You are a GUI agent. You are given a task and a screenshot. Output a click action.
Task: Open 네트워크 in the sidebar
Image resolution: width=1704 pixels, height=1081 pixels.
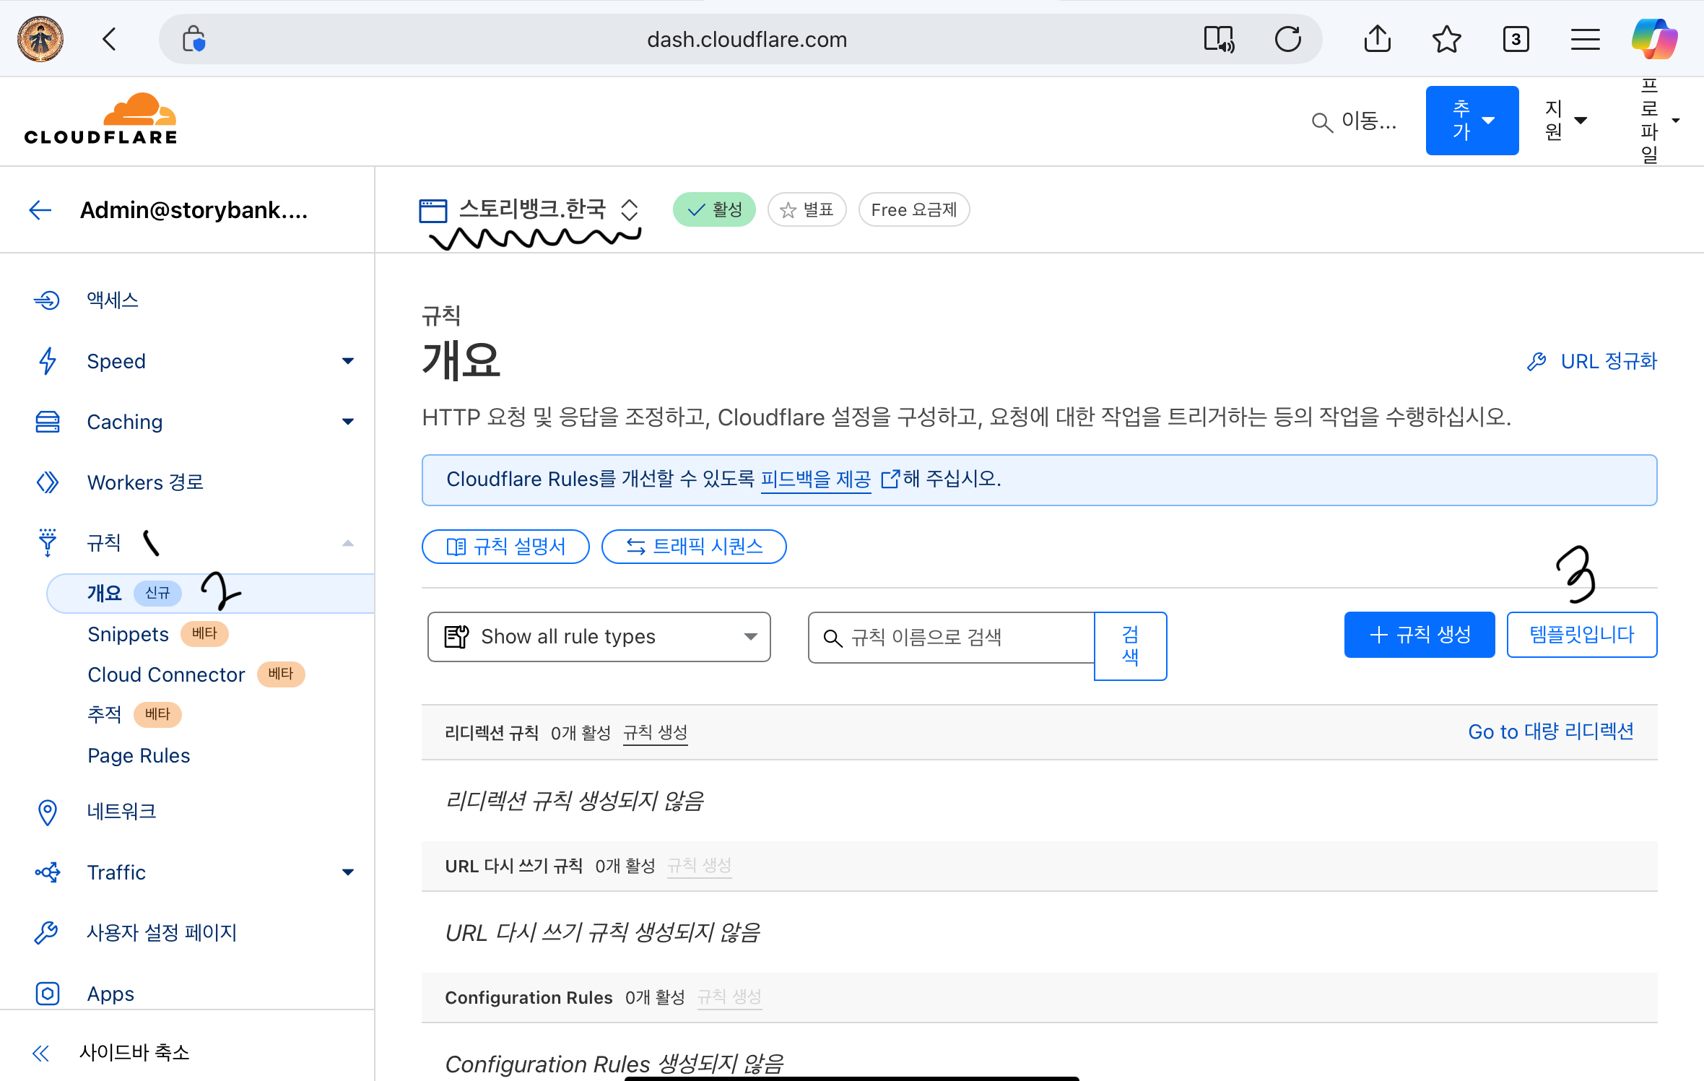pyautogui.click(x=121, y=812)
